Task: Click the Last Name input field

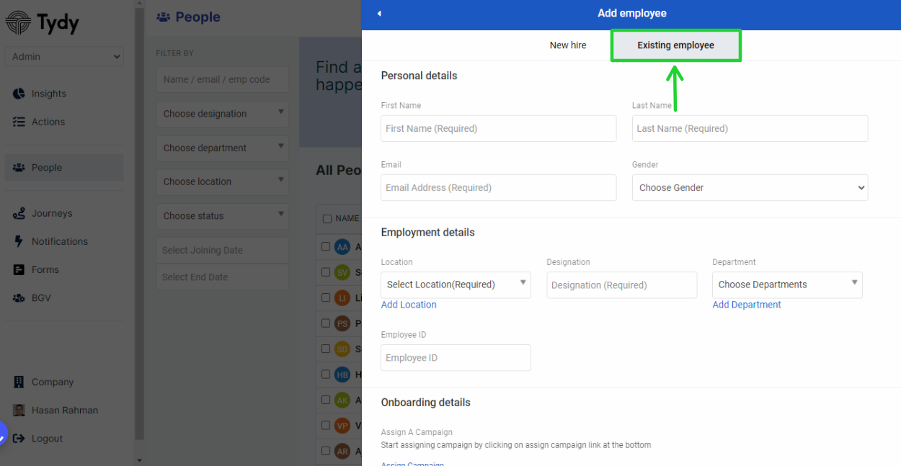Action: coord(750,128)
